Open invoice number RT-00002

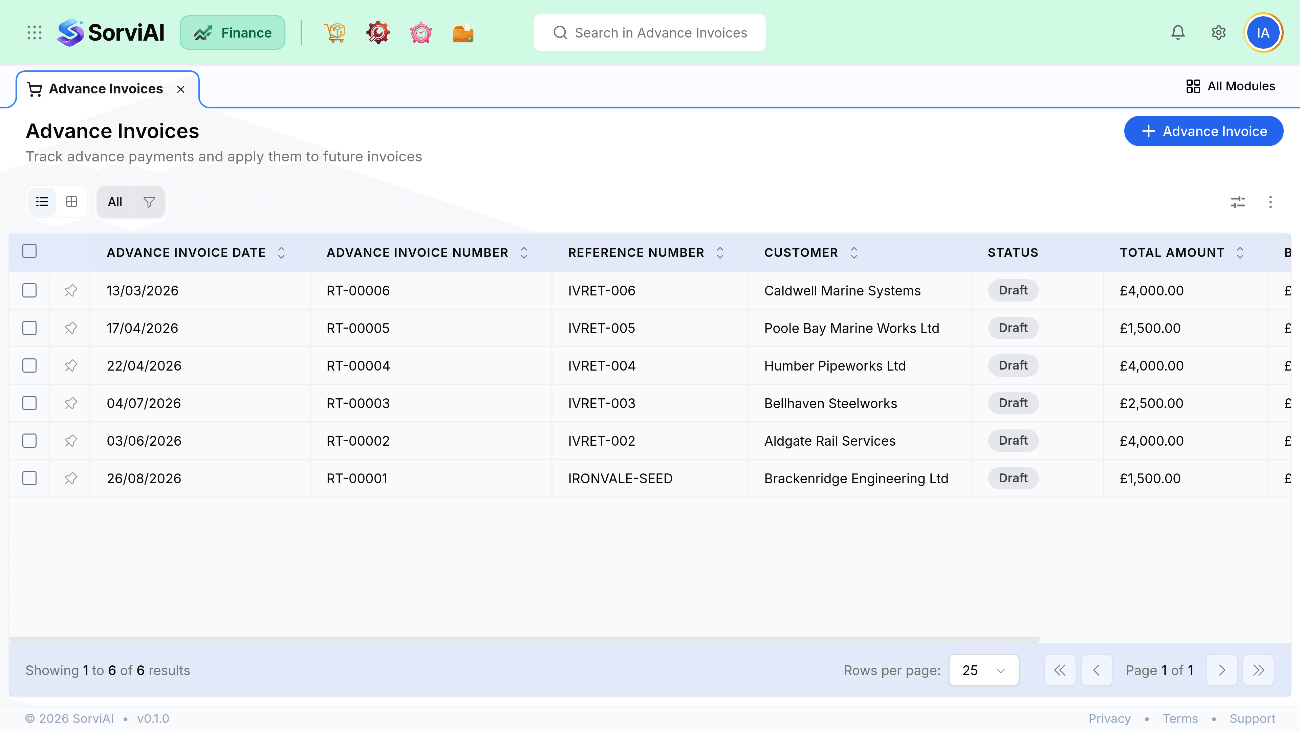point(358,441)
